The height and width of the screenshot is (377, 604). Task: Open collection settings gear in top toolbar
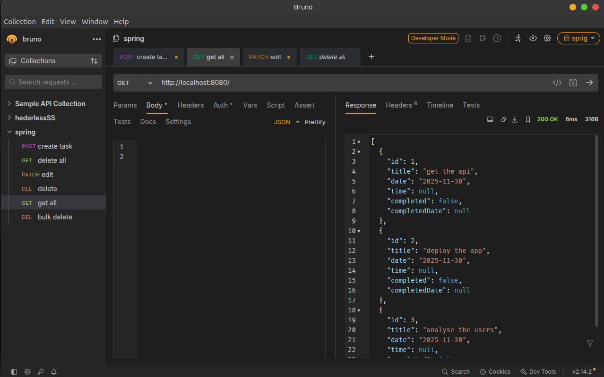click(547, 39)
